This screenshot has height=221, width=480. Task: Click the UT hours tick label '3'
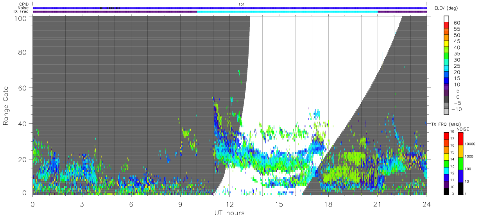point(82,204)
